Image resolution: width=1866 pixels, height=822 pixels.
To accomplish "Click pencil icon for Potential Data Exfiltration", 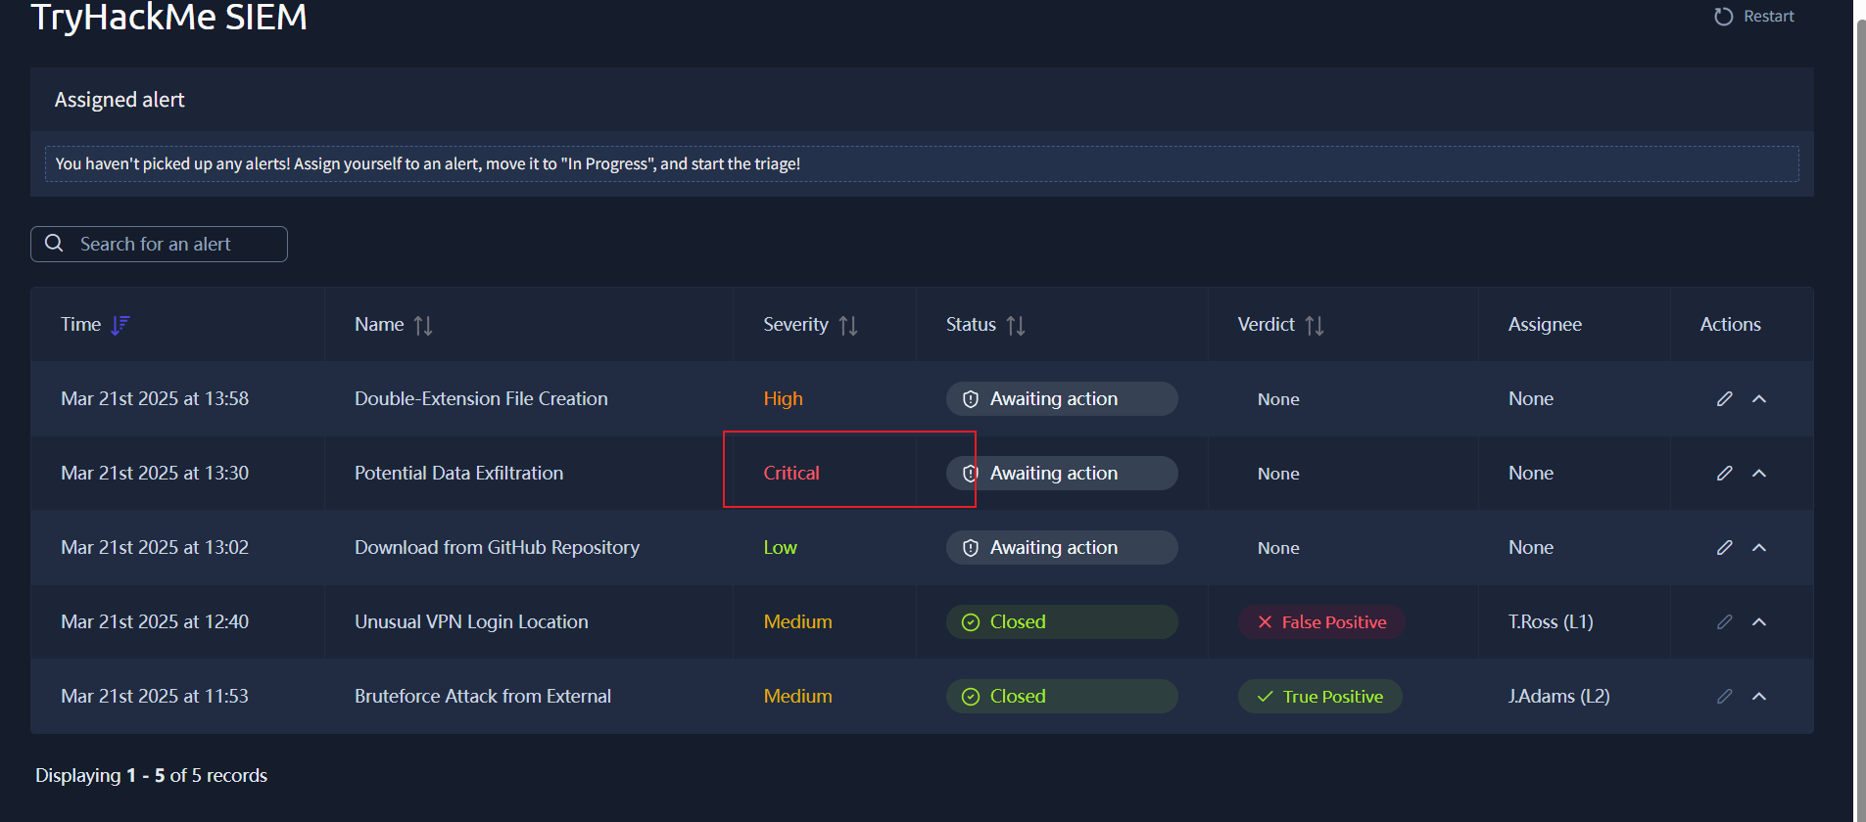I will pyautogui.click(x=1724, y=474).
